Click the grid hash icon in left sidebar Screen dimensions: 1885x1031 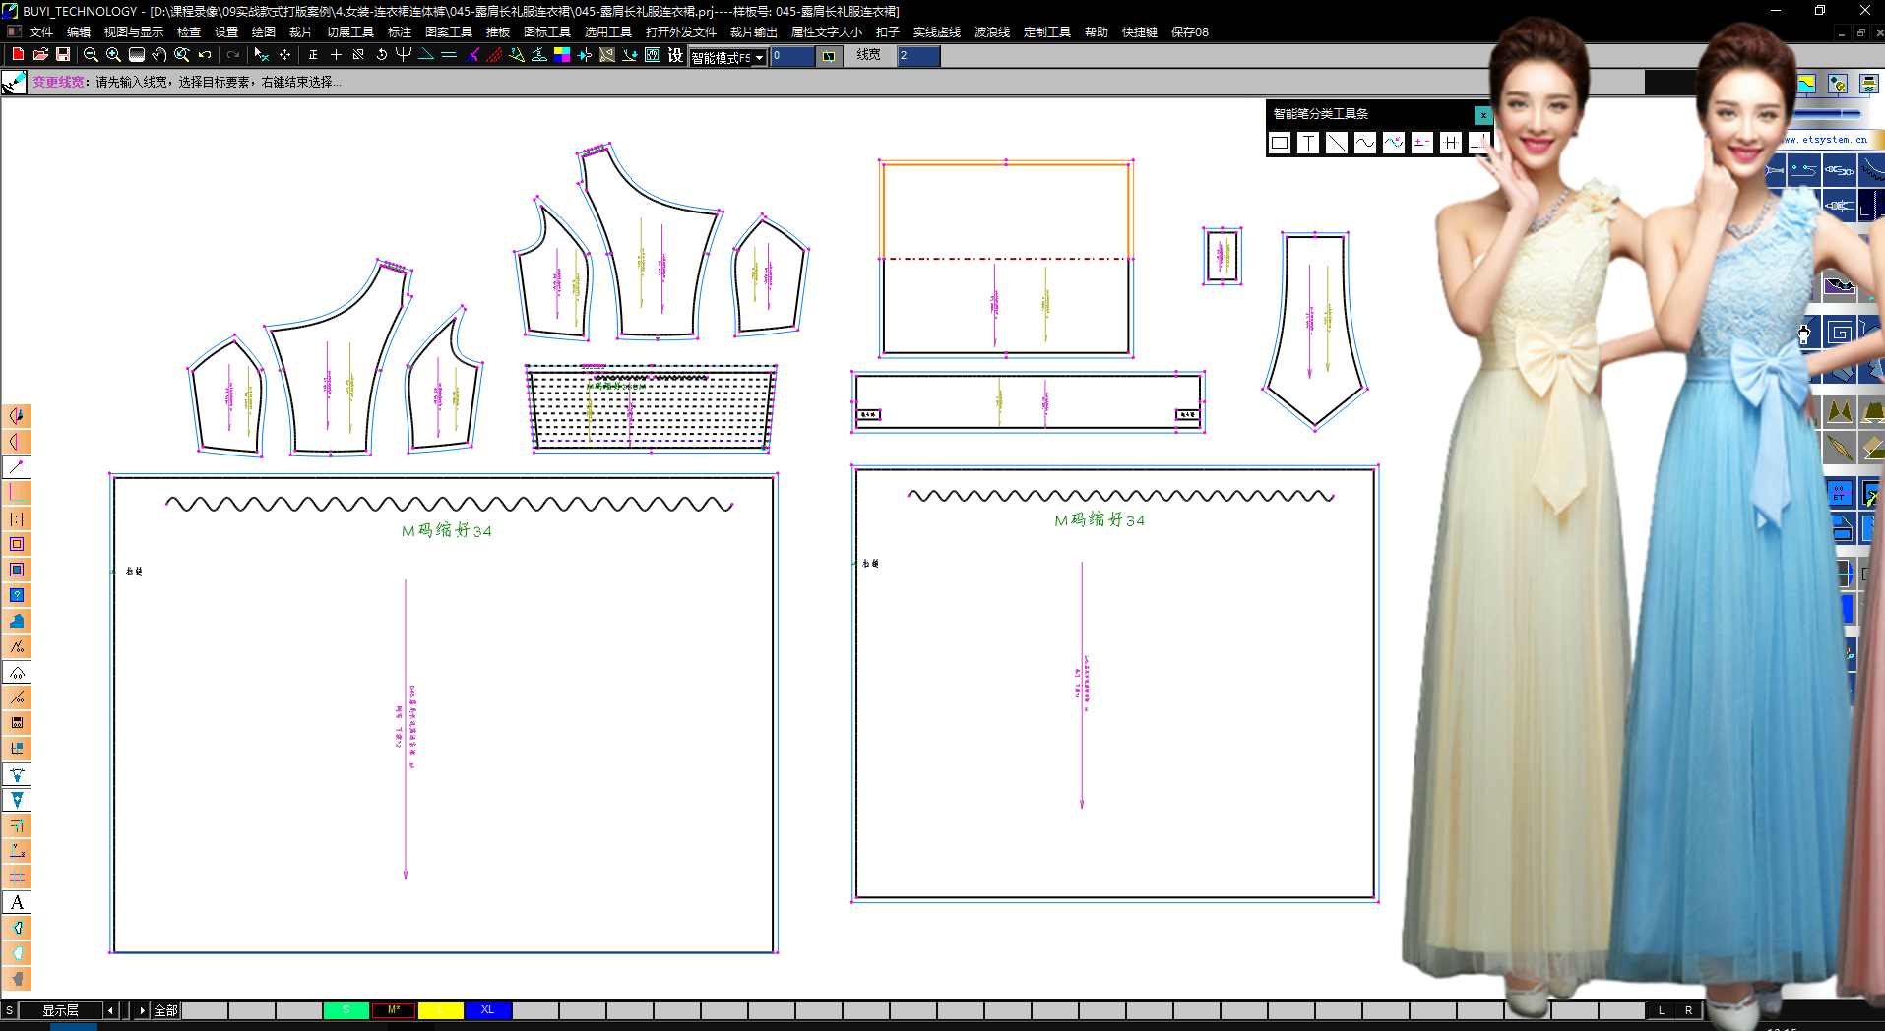click(x=17, y=877)
